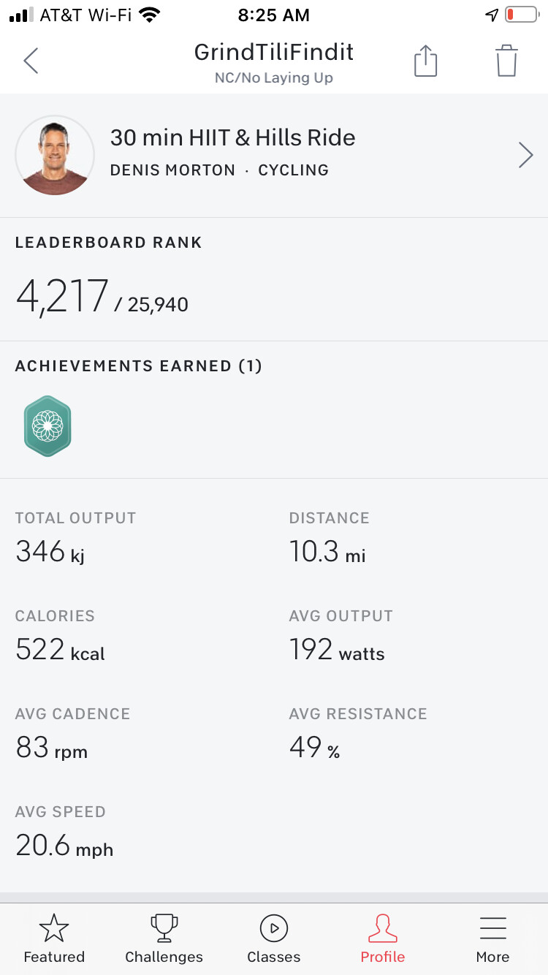This screenshot has height=975, width=548.
Task: Tap the back arrow icon
Action: pos(31,61)
